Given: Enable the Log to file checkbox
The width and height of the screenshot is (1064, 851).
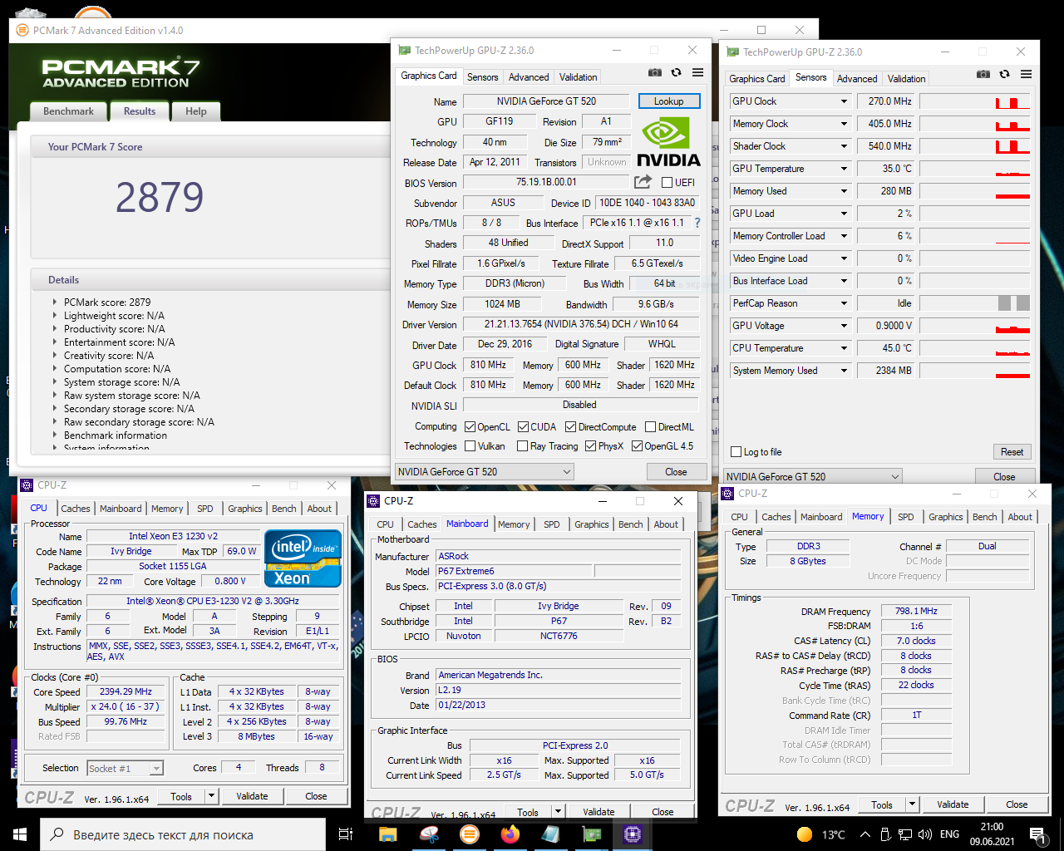Looking at the screenshot, I should click(x=736, y=452).
